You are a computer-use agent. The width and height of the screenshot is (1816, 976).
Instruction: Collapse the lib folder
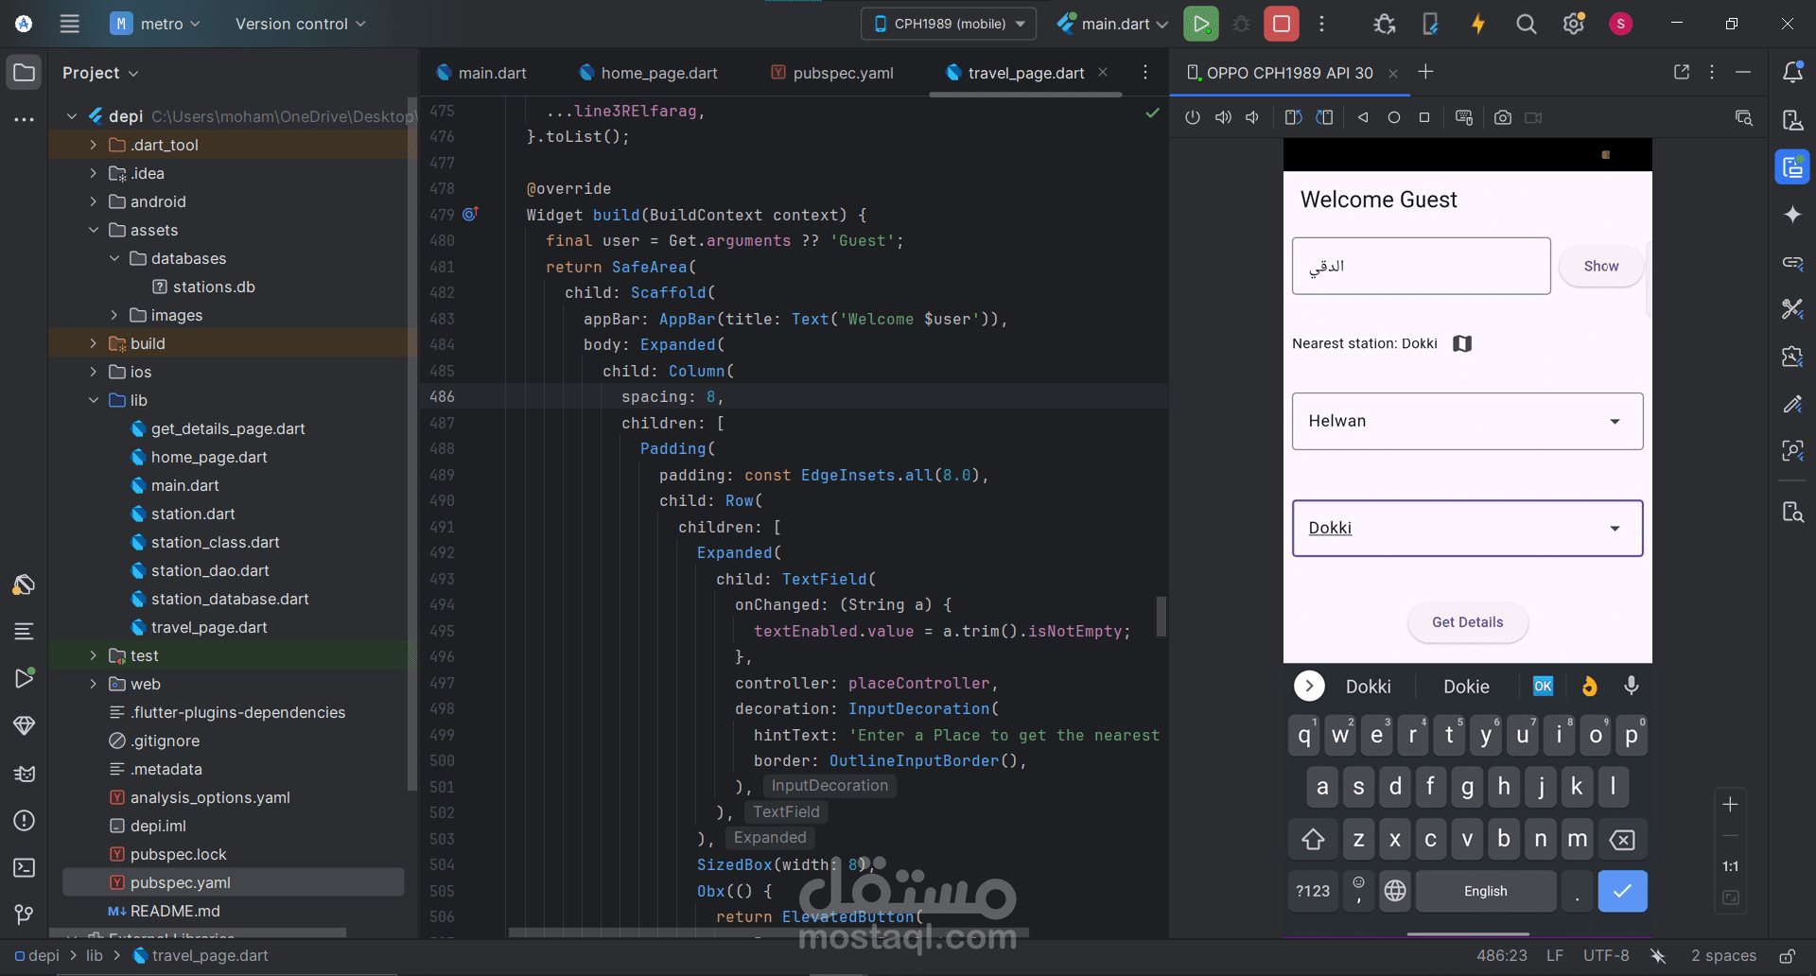pyautogui.click(x=93, y=400)
